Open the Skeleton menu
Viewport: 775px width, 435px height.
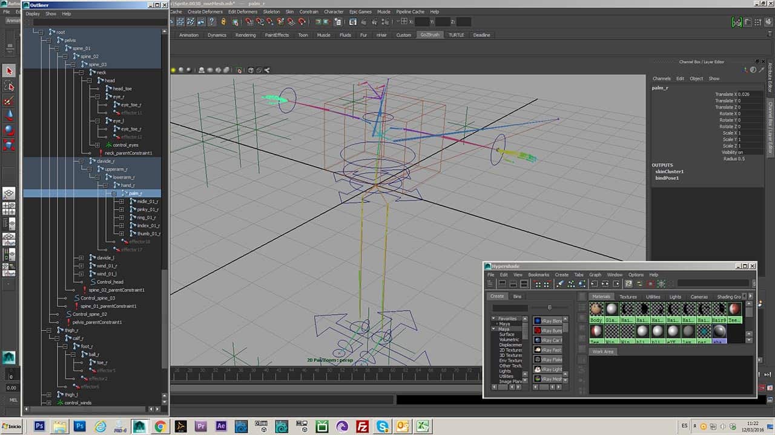pyautogui.click(x=271, y=11)
